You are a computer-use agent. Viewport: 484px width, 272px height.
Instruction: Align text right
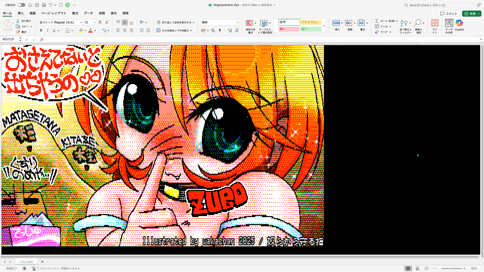click(131, 30)
